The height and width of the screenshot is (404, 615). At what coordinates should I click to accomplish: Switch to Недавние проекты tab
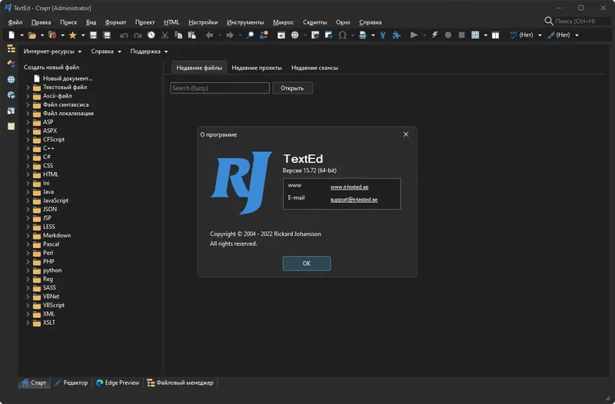[x=257, y=68]
